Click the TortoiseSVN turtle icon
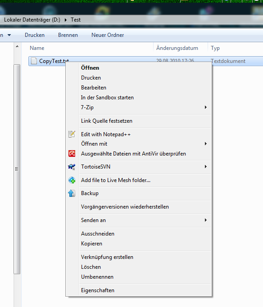The image size is (263, 307). tap(72, 167)
